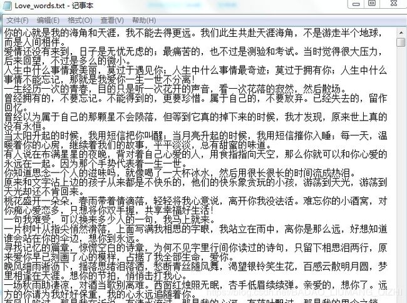407x303 pixels.
Task: Click the vertical scrollbar up arrow
Action: point(401,32)
